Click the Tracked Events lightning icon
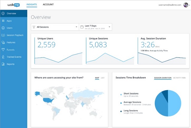Image resolution: width=191 pixels, height=128 pixels. click(x=3, y=57)
